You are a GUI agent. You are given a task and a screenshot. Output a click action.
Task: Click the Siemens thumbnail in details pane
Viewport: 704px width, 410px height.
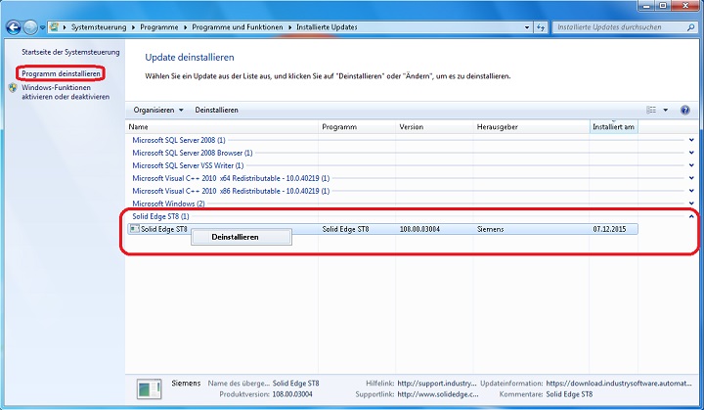[149, 389]
